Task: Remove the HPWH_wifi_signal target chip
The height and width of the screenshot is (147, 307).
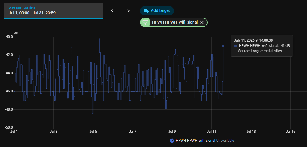Action: (202, 22)
